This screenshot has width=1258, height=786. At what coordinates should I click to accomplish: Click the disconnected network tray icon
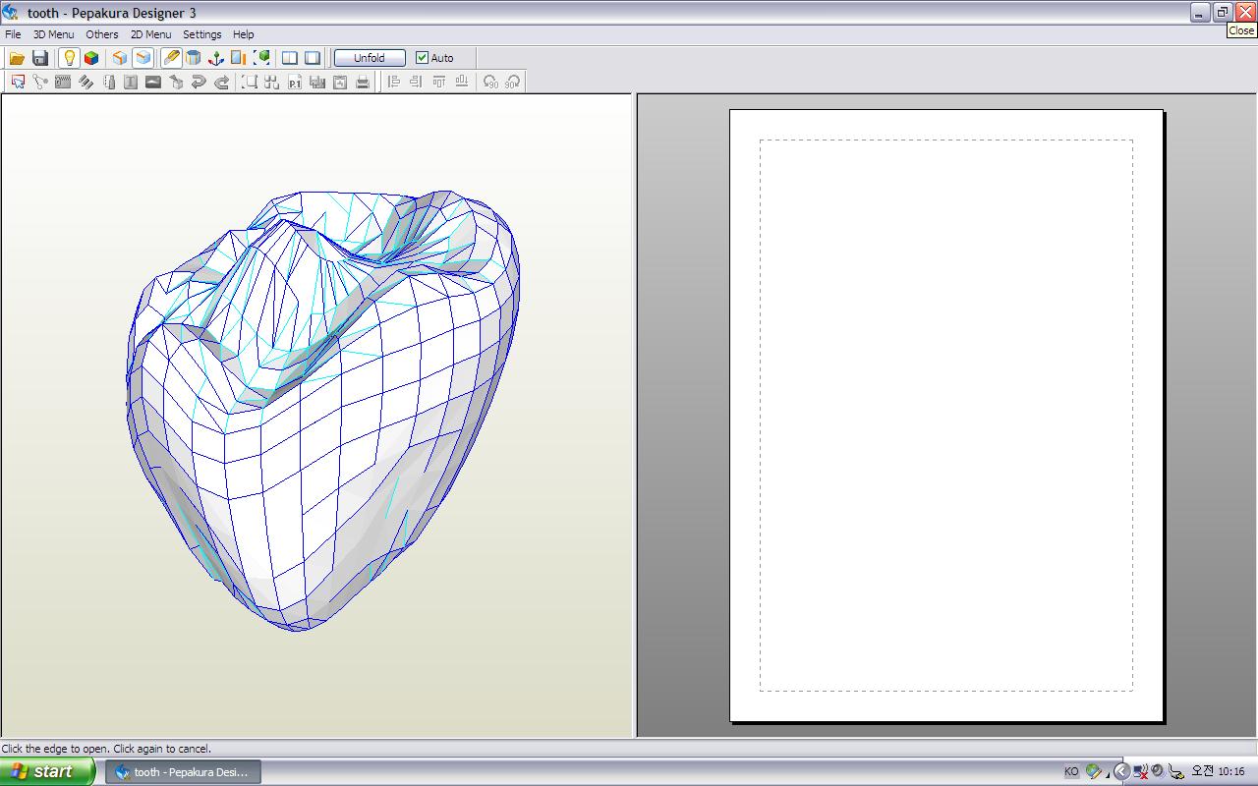1141,771
